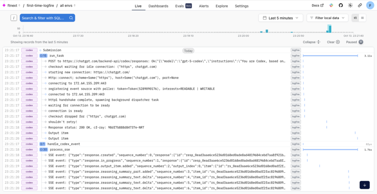Open the Docs external link
Image resolution: width=377 pixels, height=194 pixels.
(x=318, y=6)
